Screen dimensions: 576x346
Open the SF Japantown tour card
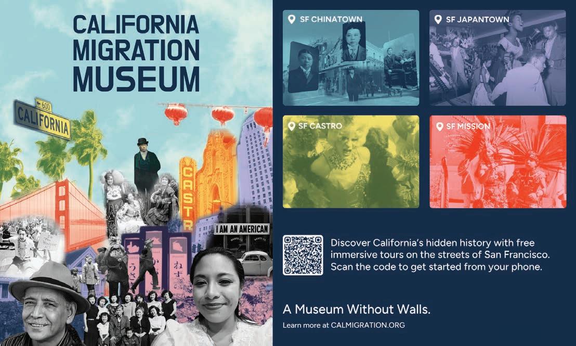coord(498,58)
